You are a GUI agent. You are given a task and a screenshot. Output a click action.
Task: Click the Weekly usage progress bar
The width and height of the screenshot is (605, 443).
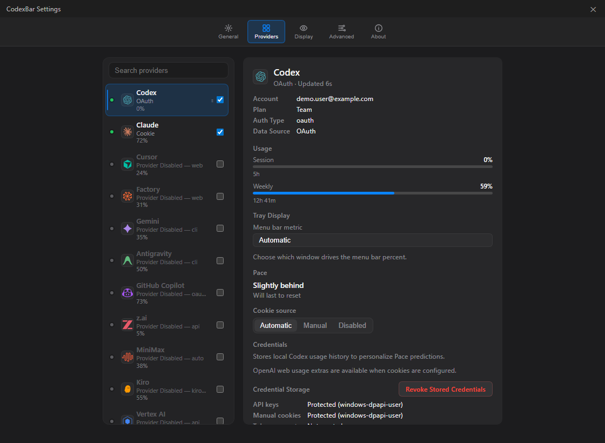pyautogui.click(x=372, y=193)
